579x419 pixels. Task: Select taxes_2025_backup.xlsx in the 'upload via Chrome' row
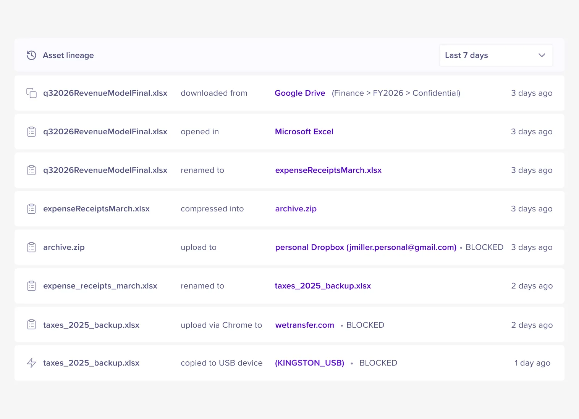point(91,325)
